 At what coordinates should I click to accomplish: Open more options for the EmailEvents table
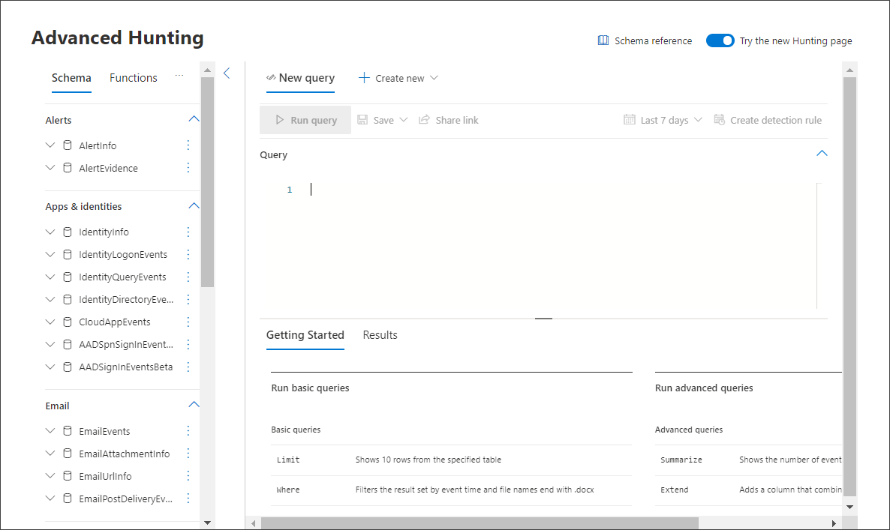pos(188,431)
